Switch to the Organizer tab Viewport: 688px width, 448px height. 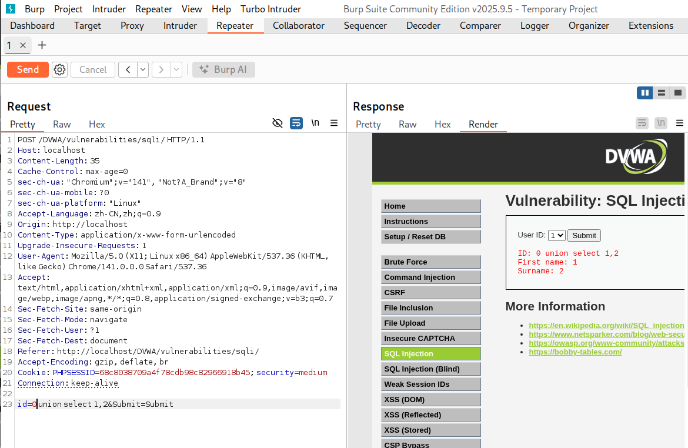[x=589, y=26]
